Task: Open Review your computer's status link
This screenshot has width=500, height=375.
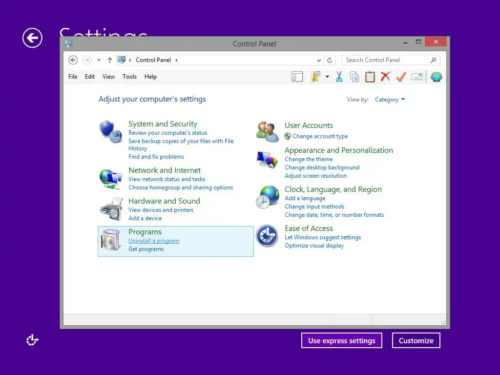Action: 168,133
